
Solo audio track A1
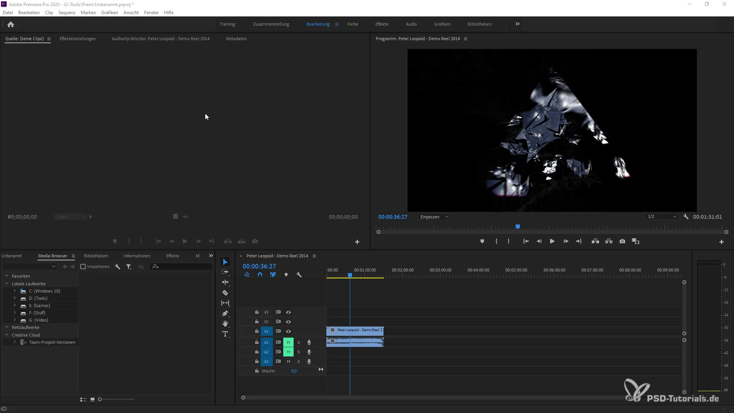point(299,342)
